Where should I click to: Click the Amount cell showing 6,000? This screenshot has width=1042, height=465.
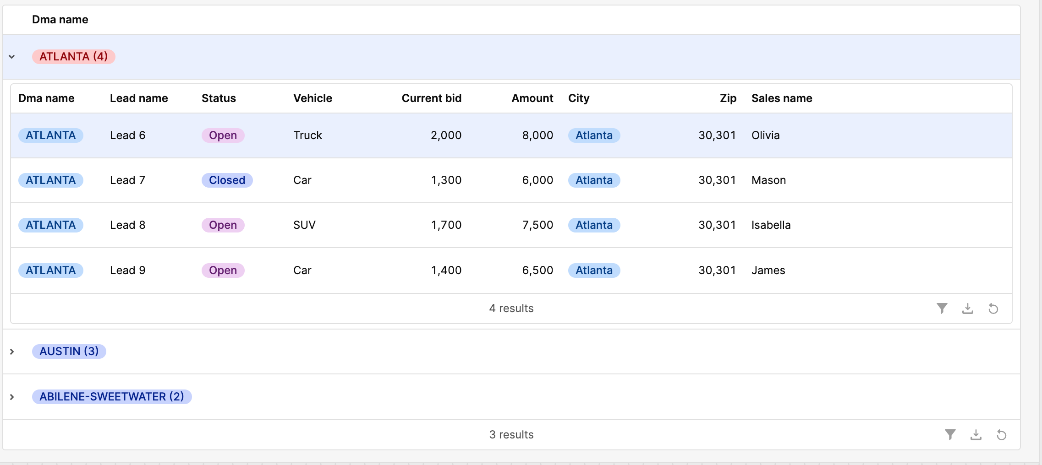537,180
